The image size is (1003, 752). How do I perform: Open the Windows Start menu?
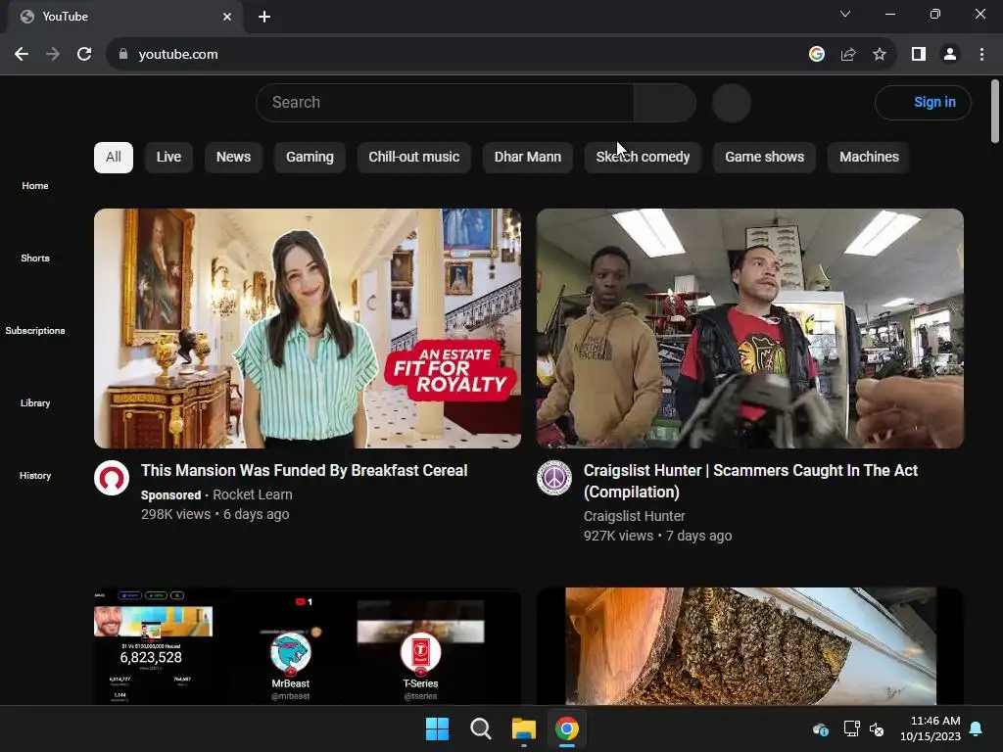(438, 728)
